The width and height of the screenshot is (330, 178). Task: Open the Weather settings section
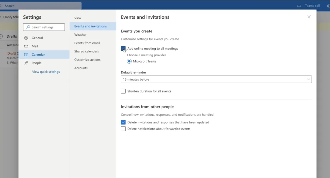(x=80, y=35)
